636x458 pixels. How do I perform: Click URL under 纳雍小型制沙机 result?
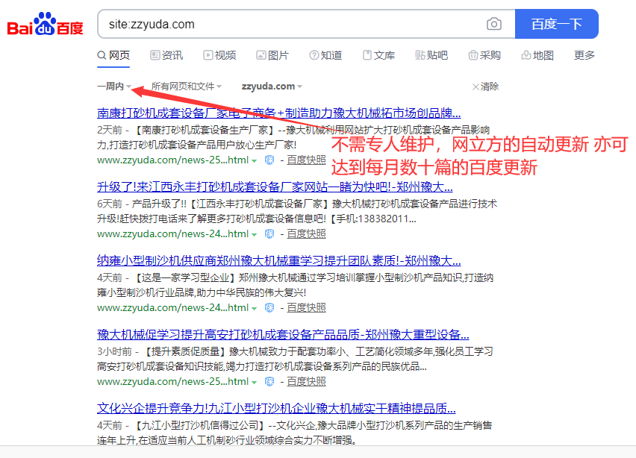point(172,307)
